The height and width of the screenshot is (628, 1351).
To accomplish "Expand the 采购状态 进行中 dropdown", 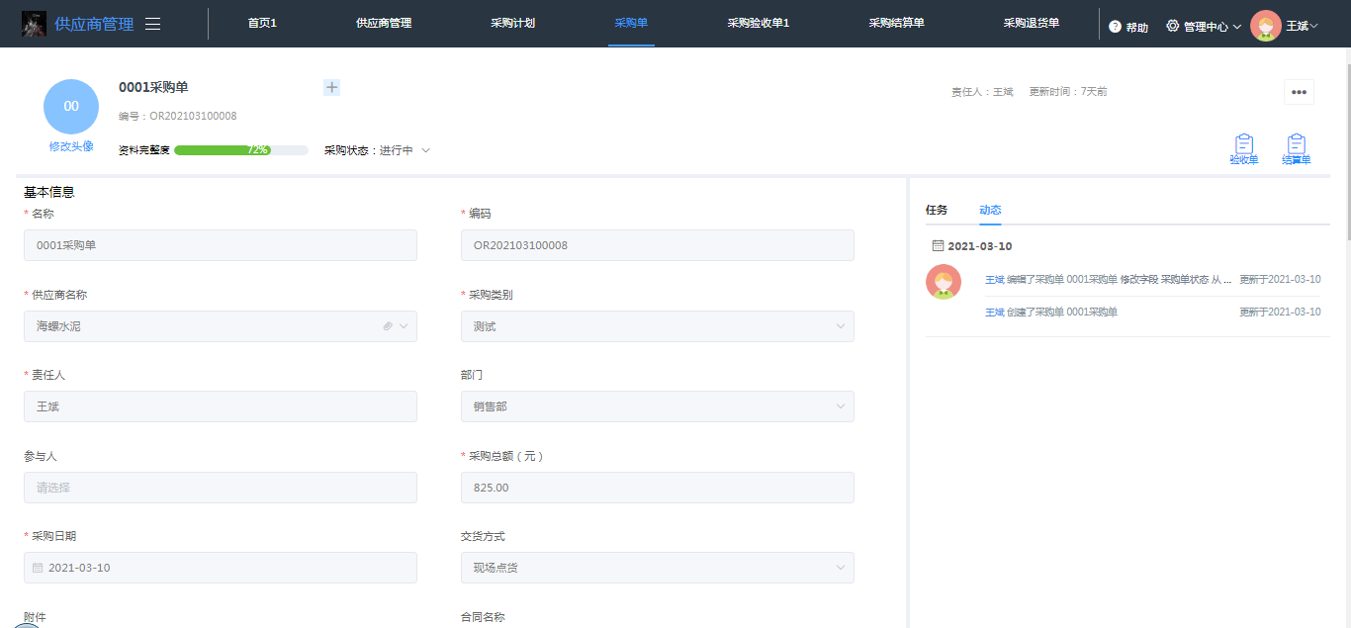I will 426,150.
